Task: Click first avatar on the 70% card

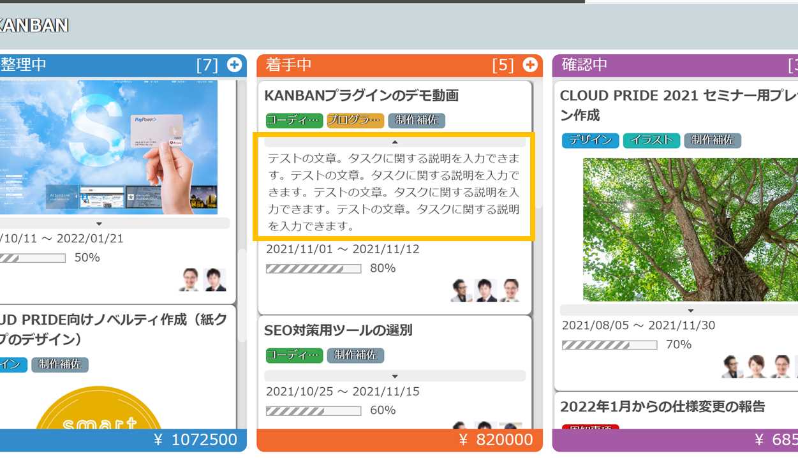Action: point(733,367)
